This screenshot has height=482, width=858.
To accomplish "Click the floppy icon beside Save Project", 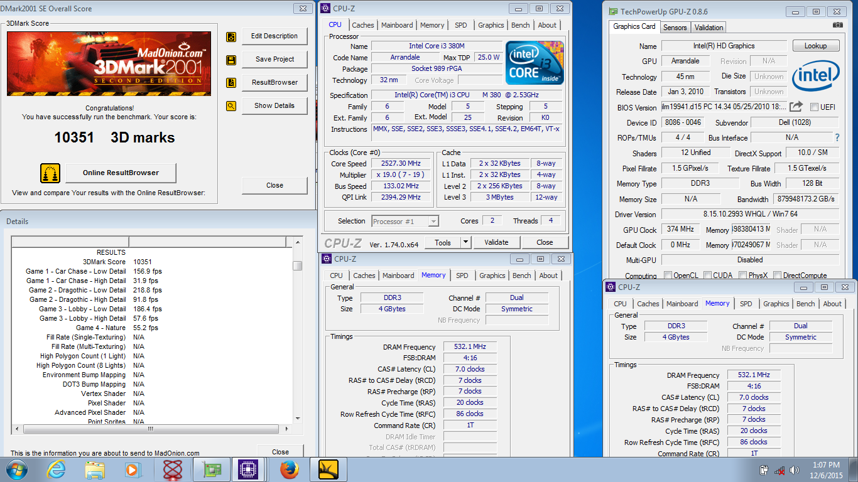I will (x=231, y=60).
